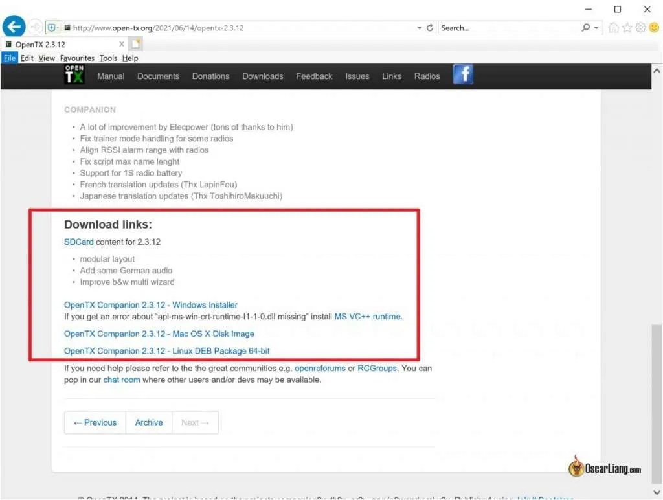
Task: Open Feedback page in navigation
Action: (x=314, y=76)
